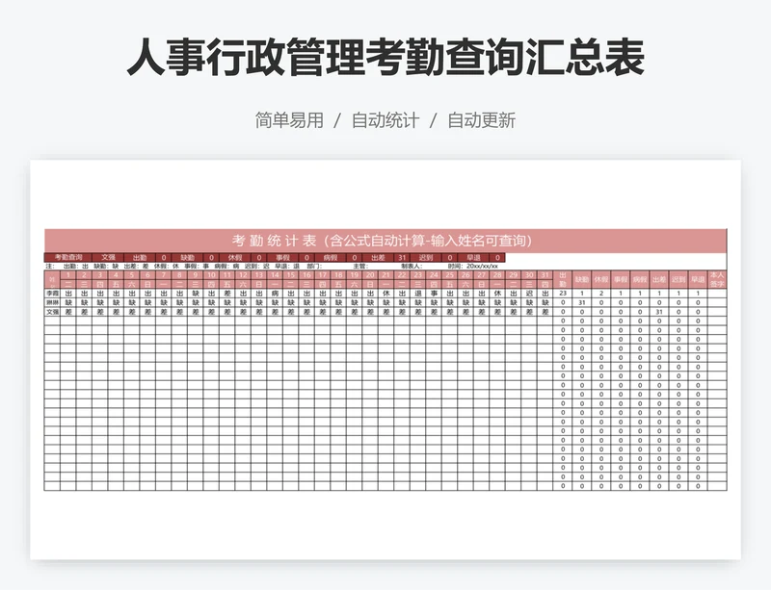Click the 制表人 label
Image resolution: width=771 pixels, height=590 pixels.
412,266
